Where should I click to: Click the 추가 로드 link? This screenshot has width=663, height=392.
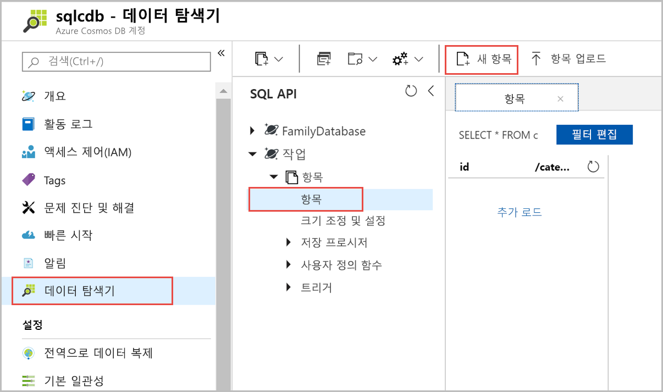pyautogui.click(x=520, y=212)
